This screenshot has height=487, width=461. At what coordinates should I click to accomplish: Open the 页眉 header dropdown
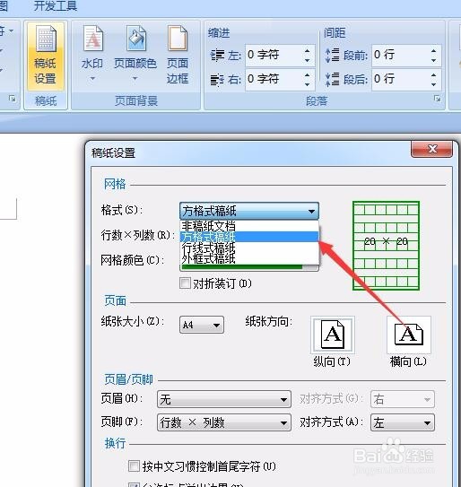coord(224,399)
